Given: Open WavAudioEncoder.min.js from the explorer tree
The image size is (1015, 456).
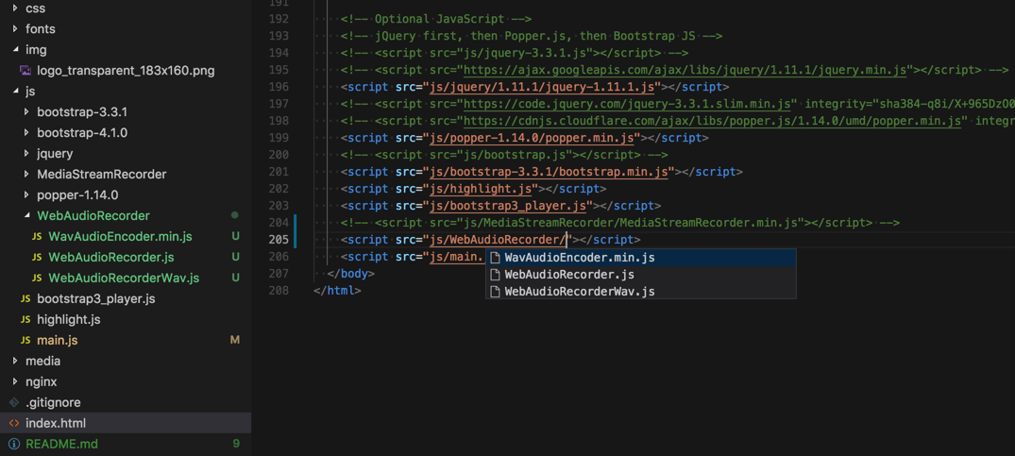Looking at the screenshot, I should tap(121, 236).
